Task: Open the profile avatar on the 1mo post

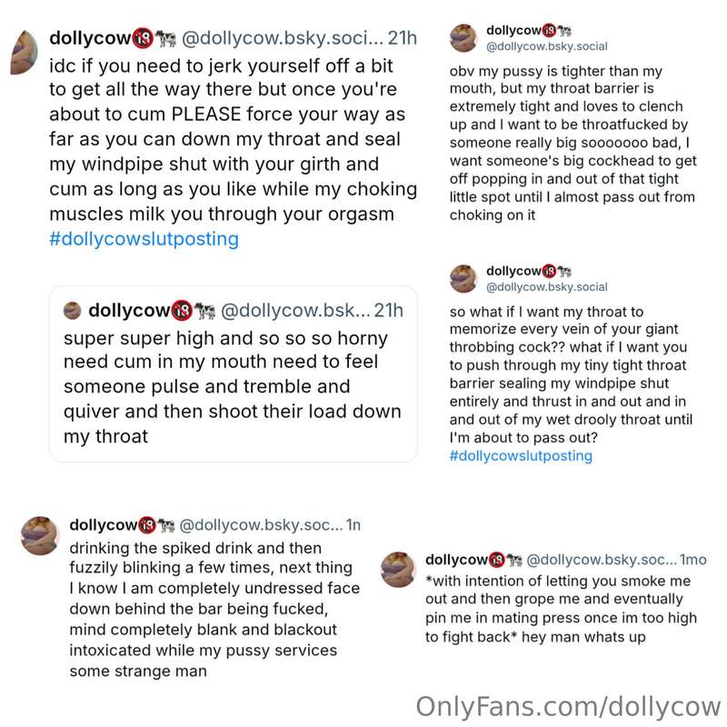Action: coord(398,570)
